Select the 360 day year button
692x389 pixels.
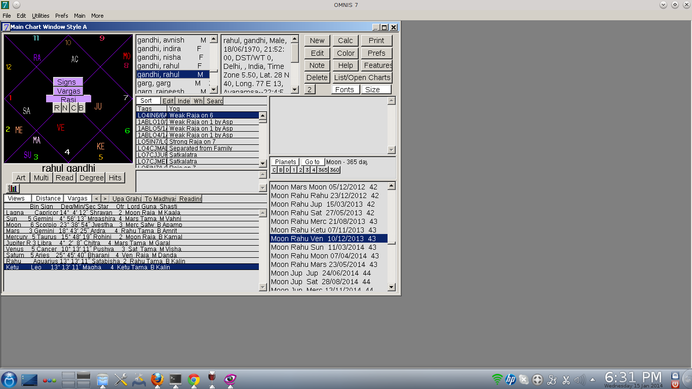click(334, 170)
